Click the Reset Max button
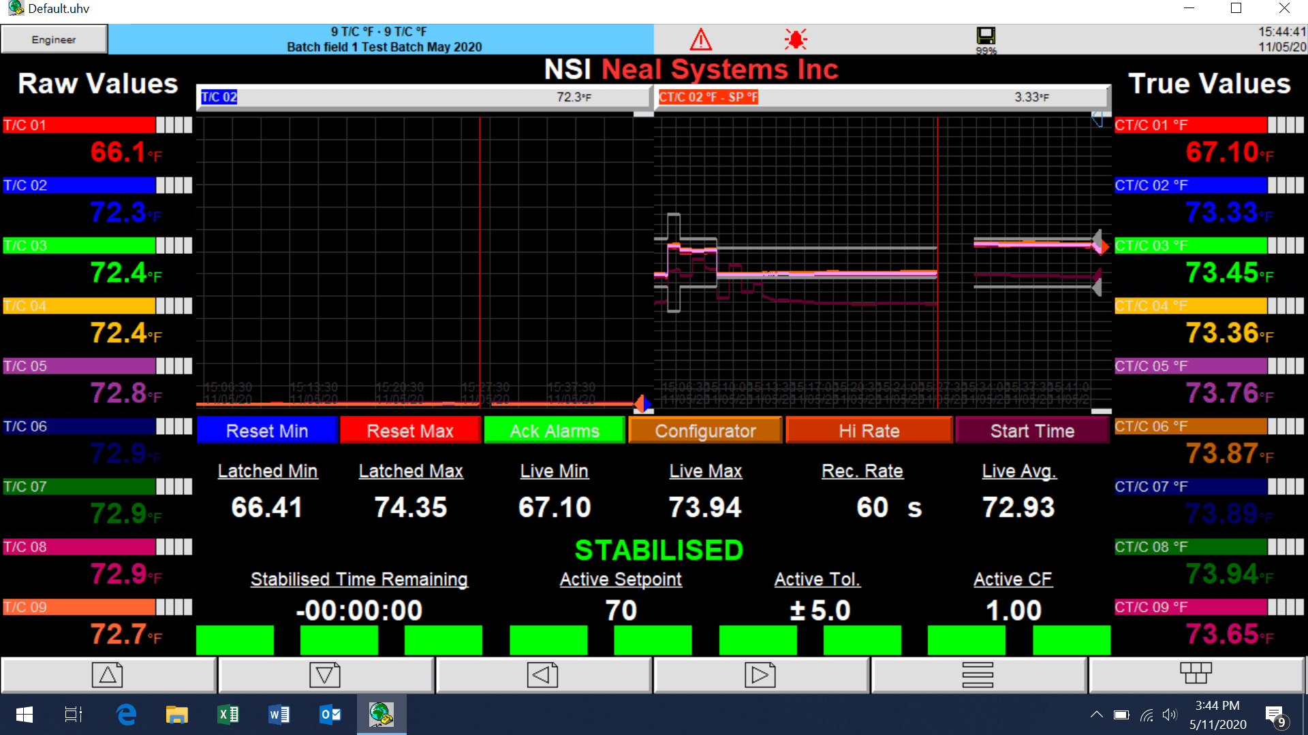The image size is (1308, 735). point(410,431)
